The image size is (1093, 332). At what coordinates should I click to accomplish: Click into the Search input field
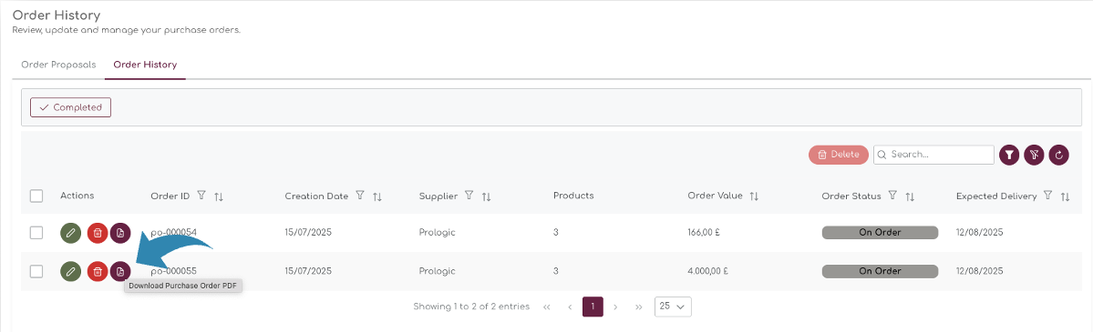(x=934, y=155)
